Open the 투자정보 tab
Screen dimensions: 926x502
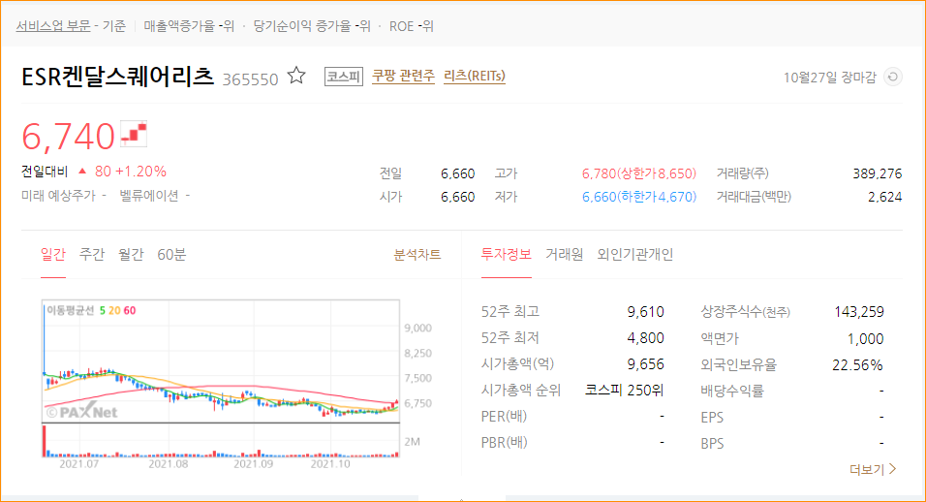click(507, 255)
